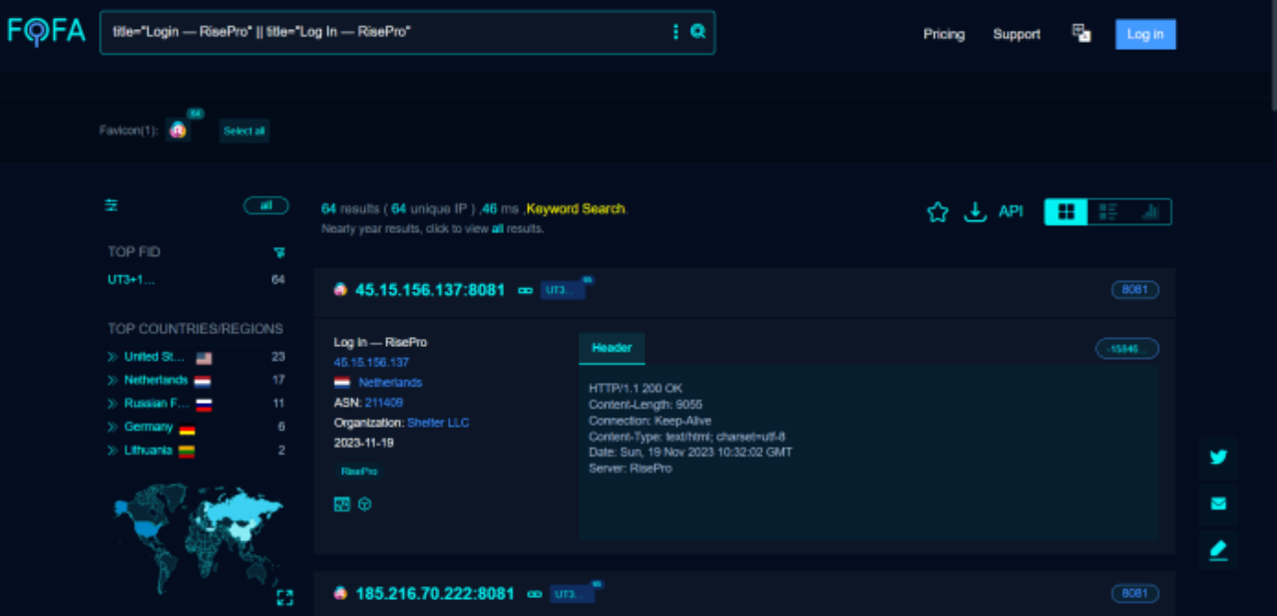Screen dimensions: 1277x616
Task: Click IP link 45.15.156.137
Action: (x=371, y=362)
